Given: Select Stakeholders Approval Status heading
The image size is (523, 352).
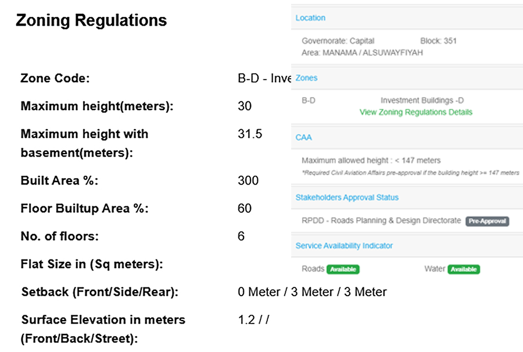Looking at the screenshot, I should pos(347,197).
